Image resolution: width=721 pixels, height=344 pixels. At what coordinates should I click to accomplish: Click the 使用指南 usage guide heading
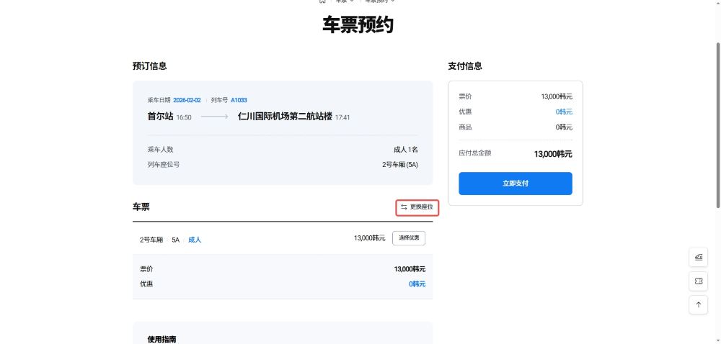point(162,339)
